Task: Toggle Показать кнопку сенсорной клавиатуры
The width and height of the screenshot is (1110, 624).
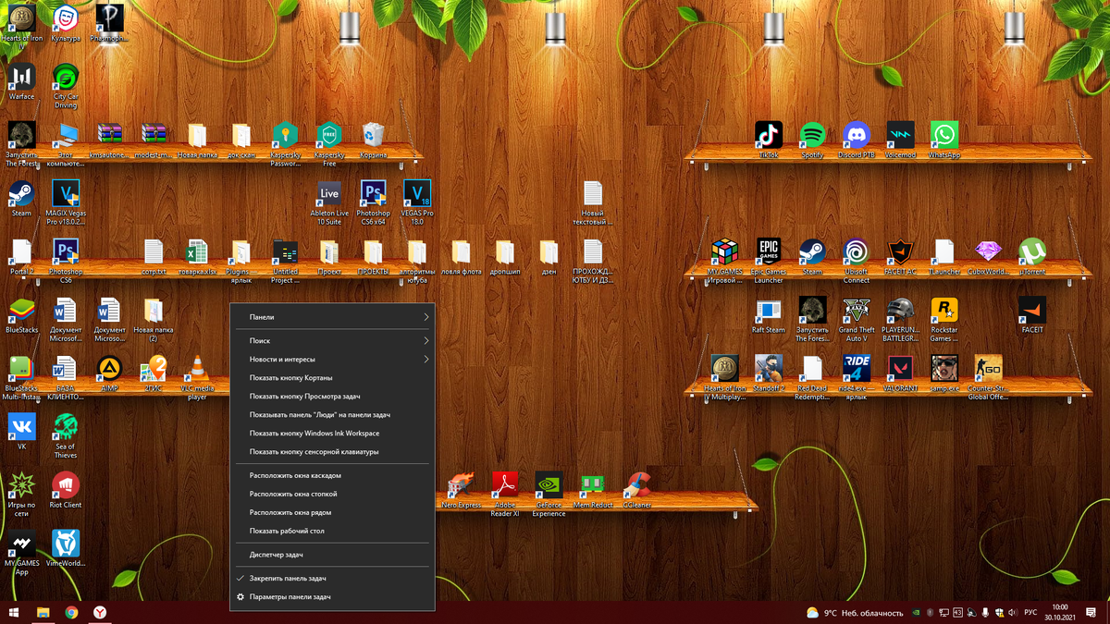Action: pyautogui.click(x=332, y=451)
